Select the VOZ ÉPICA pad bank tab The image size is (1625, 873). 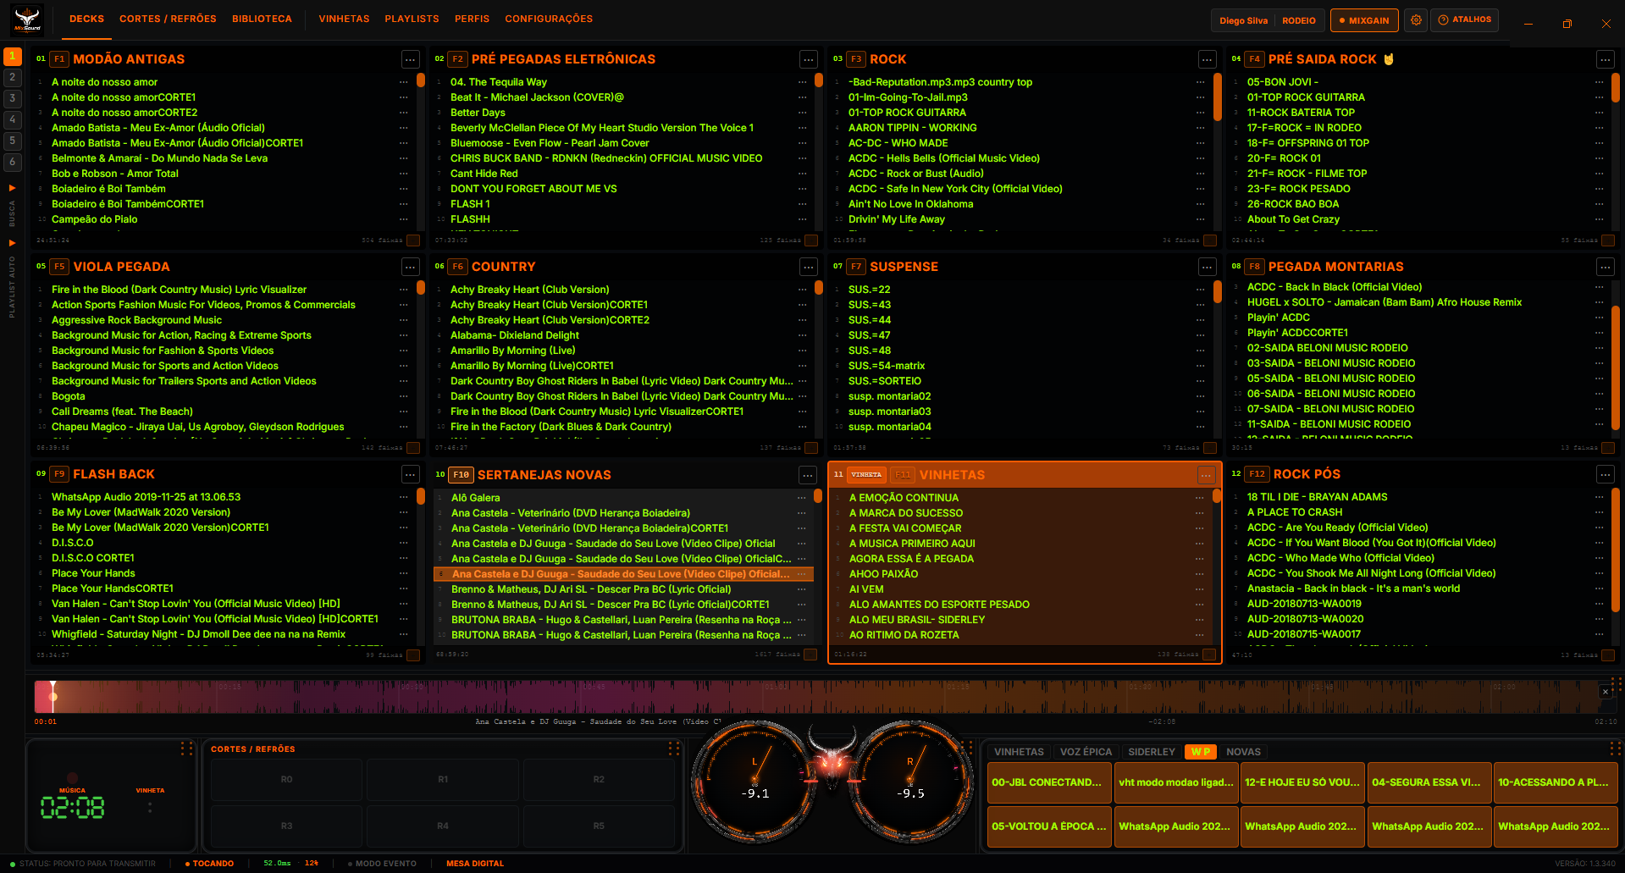tap(1086, 752)
